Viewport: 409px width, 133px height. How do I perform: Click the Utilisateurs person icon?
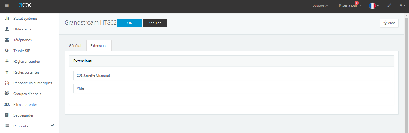click(x=7, y=29)
